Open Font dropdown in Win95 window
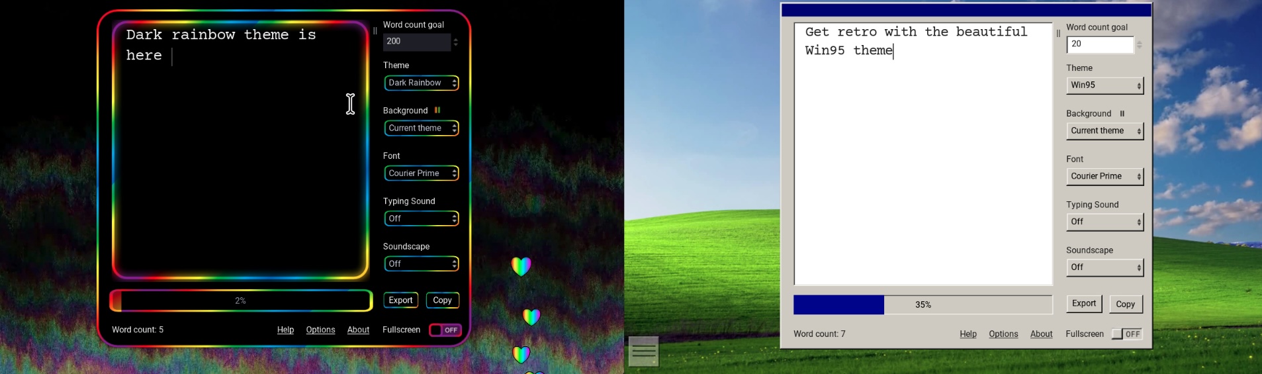 tap(1105, 176)
